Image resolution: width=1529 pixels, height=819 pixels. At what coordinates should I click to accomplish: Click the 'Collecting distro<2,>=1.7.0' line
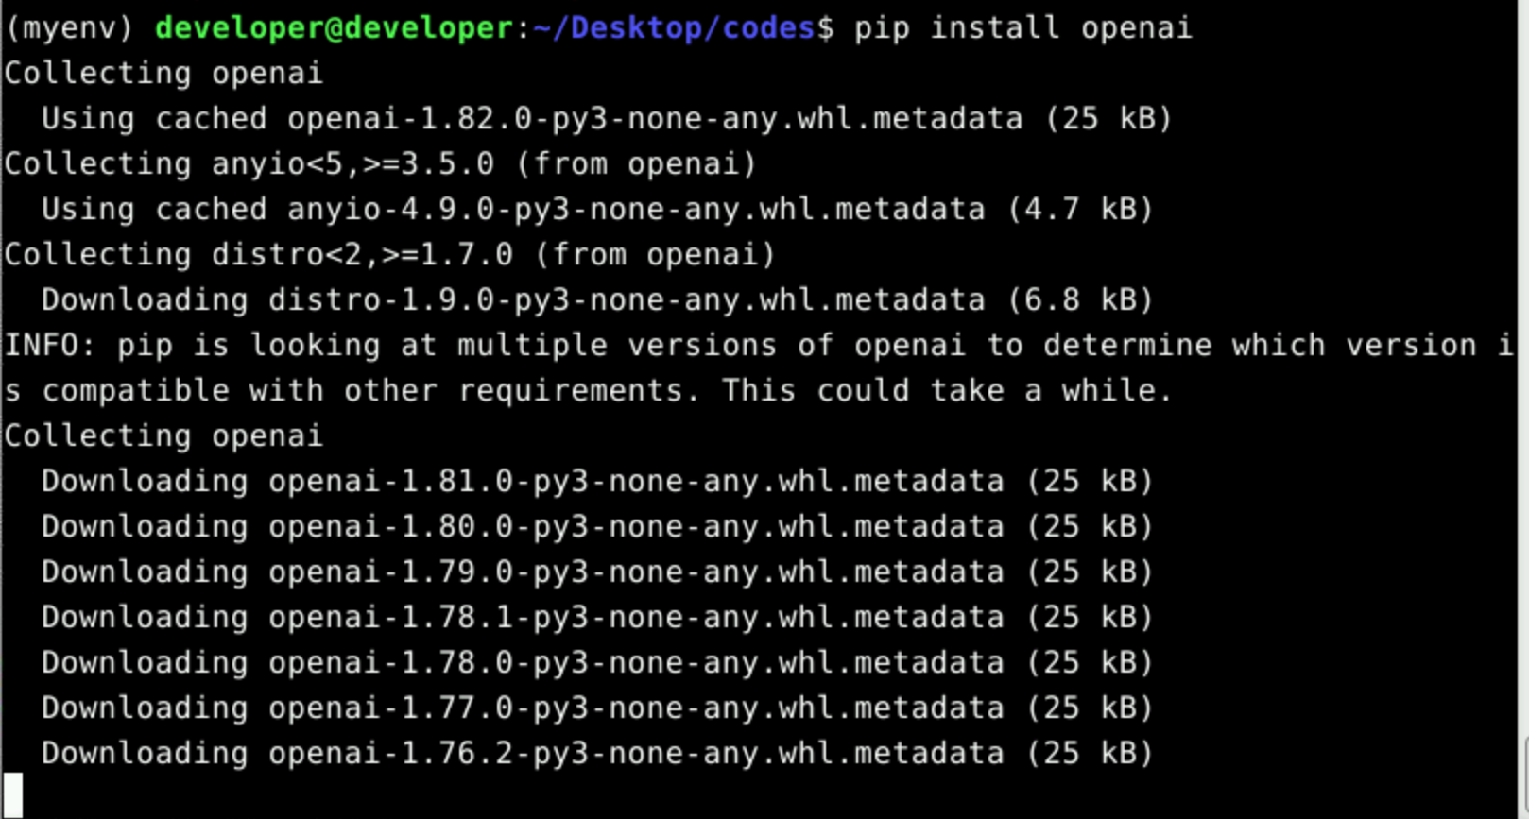coord(389,255)
